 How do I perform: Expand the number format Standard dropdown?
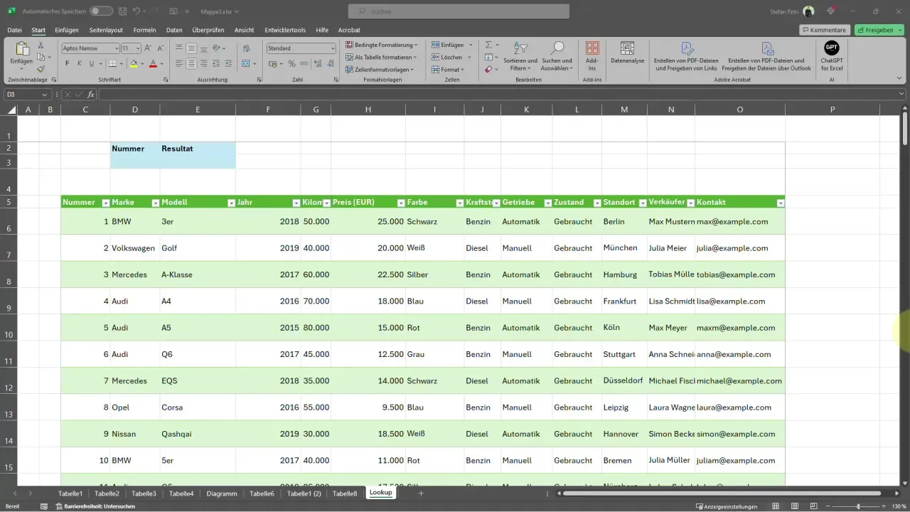coord(332,48)
